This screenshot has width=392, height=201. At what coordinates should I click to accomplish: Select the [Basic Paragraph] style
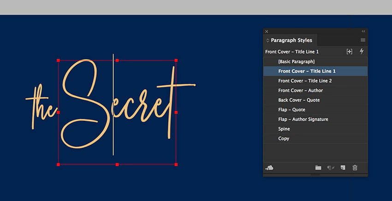(x=296, y=61)
